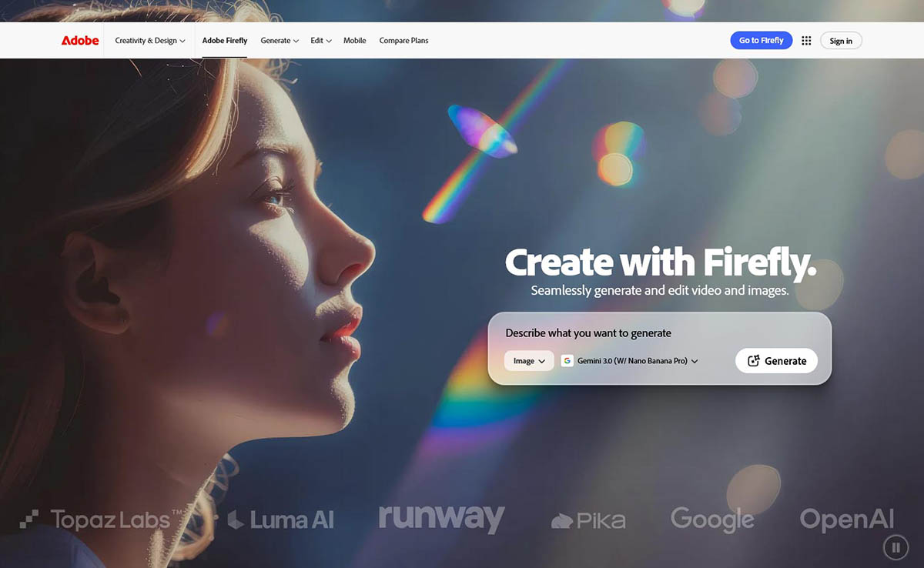Click the 'Describe what you want to generate' field

point(616,333)
